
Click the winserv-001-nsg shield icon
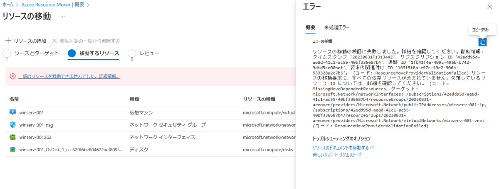[12, 125]
